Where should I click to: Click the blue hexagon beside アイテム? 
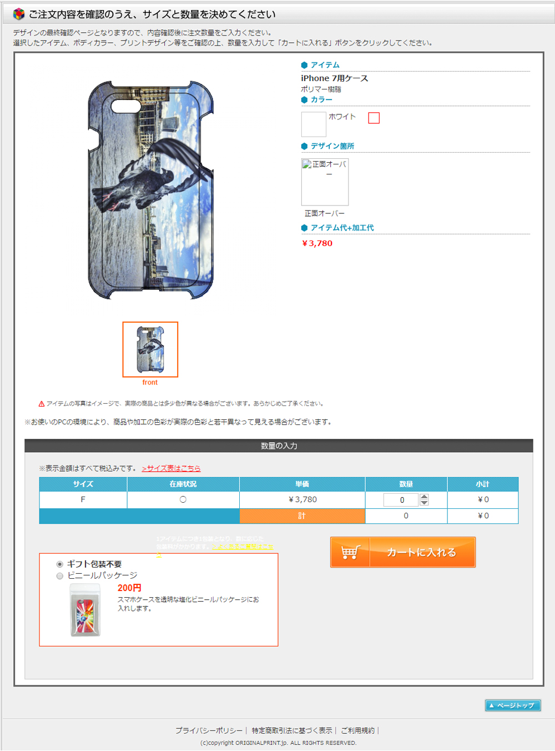304,65
